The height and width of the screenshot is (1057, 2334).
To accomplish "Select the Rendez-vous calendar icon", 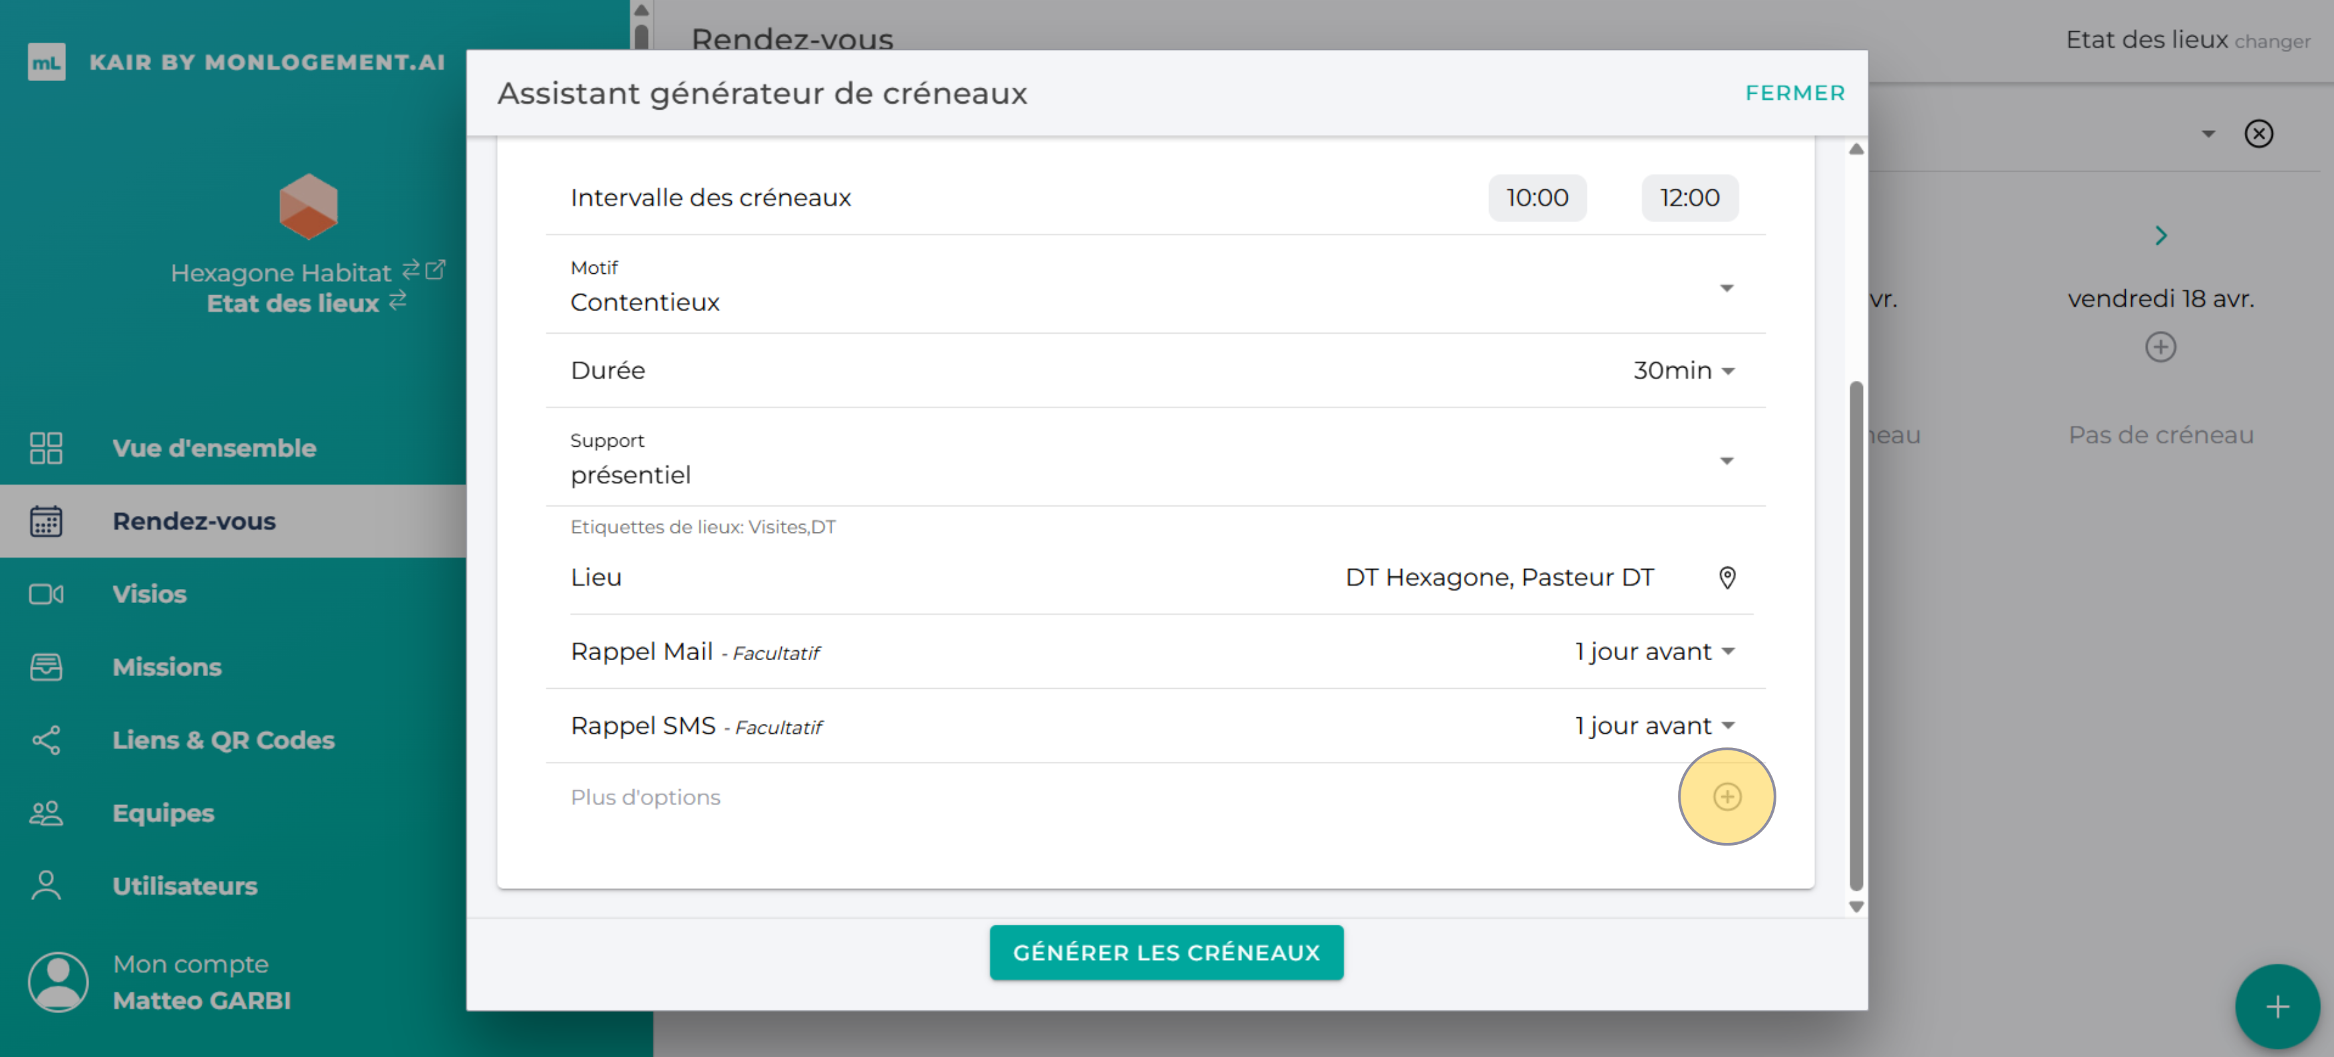I will pyautogui.click(x=45, y=521).
